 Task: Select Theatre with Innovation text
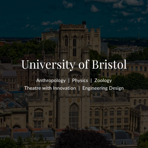click(x=50, y=88)
